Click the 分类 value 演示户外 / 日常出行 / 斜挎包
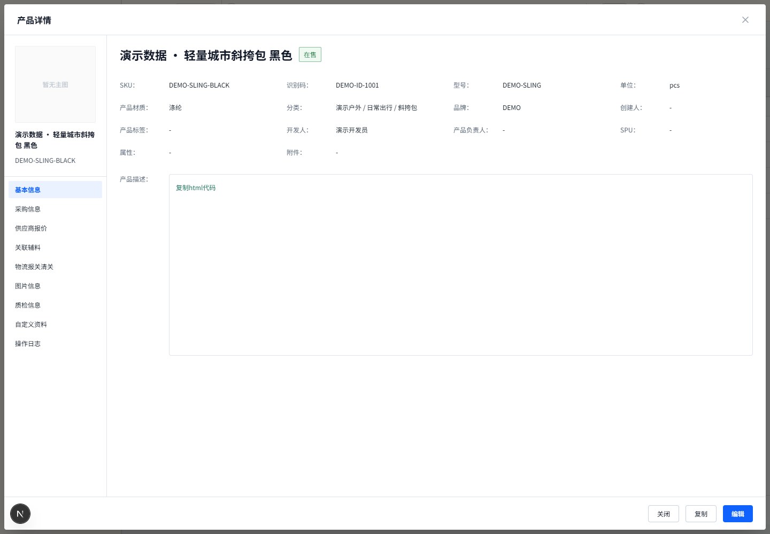 [376, 108]
